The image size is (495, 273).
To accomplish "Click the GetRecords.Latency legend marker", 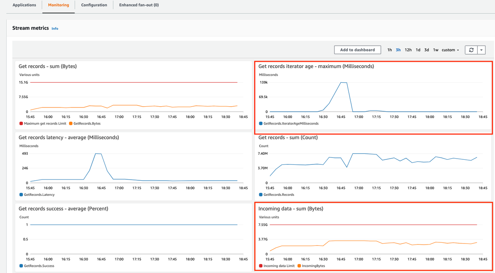I will (21, 195).
